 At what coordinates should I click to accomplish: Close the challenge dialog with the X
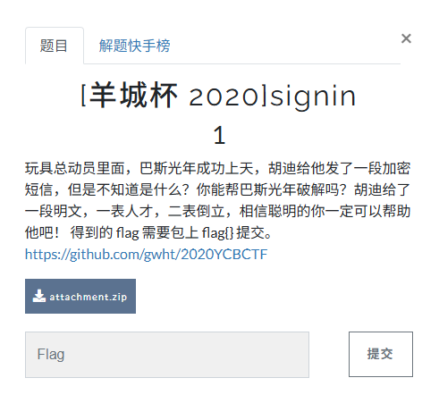(406, 38)
